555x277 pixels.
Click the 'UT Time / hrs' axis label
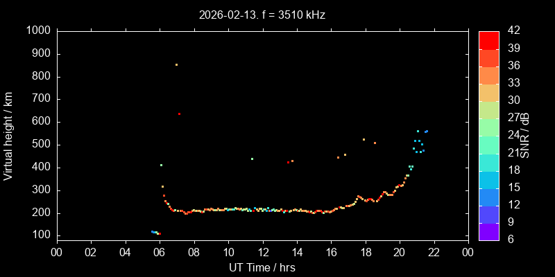pyautogui.click(x=262, y=267)
